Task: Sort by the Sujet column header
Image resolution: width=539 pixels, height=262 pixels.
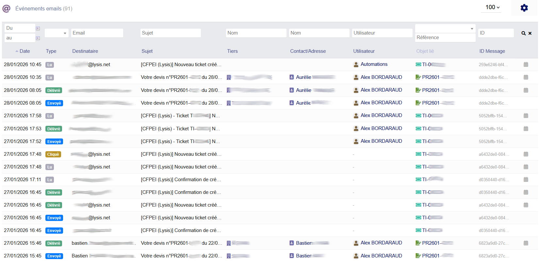Action: point(147,51)
